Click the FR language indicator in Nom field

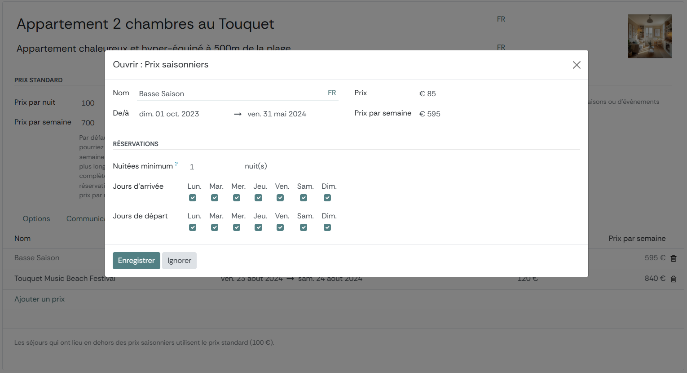(x=332, y=93)
